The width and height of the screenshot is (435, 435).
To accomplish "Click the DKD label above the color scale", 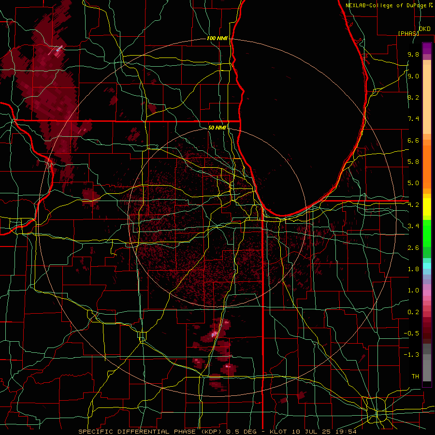I will (x=425, y=29).
